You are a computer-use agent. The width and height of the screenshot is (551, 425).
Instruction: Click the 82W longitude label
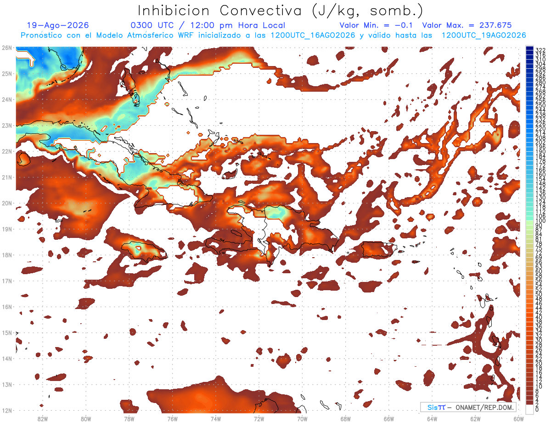(x=43, y=419)
